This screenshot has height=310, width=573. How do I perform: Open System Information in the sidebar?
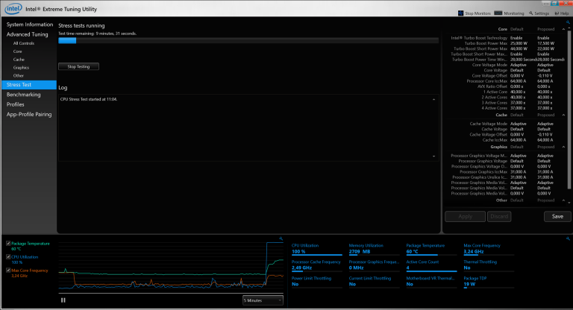[30, 25]
